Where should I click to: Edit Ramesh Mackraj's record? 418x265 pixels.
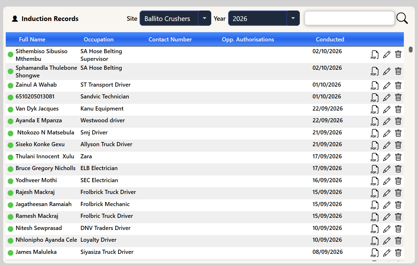point(386,217)
